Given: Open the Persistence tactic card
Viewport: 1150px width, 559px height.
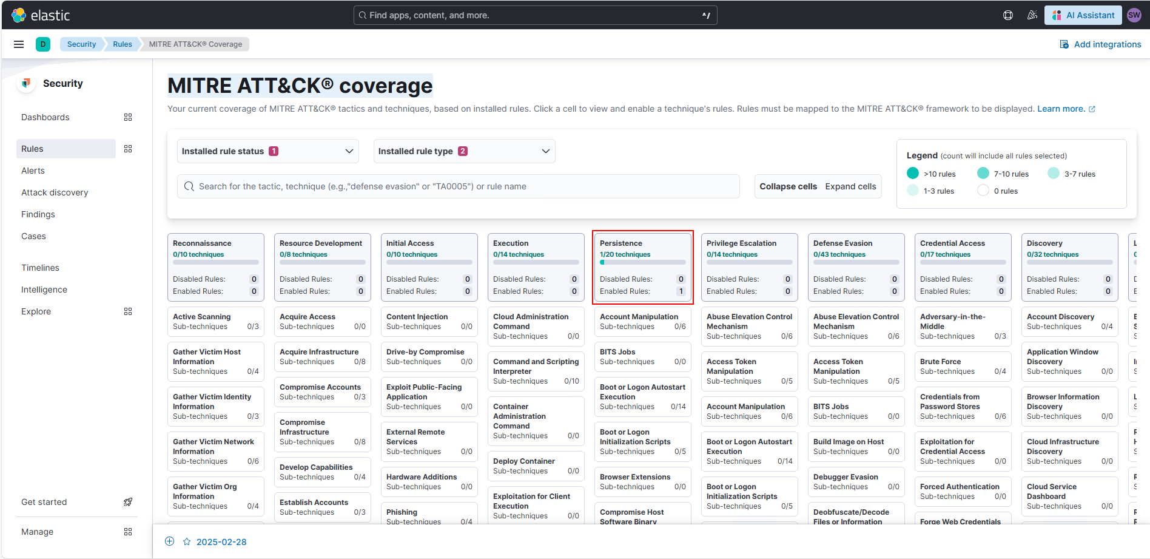Looking at the screenshot, I should coord(643,267).
